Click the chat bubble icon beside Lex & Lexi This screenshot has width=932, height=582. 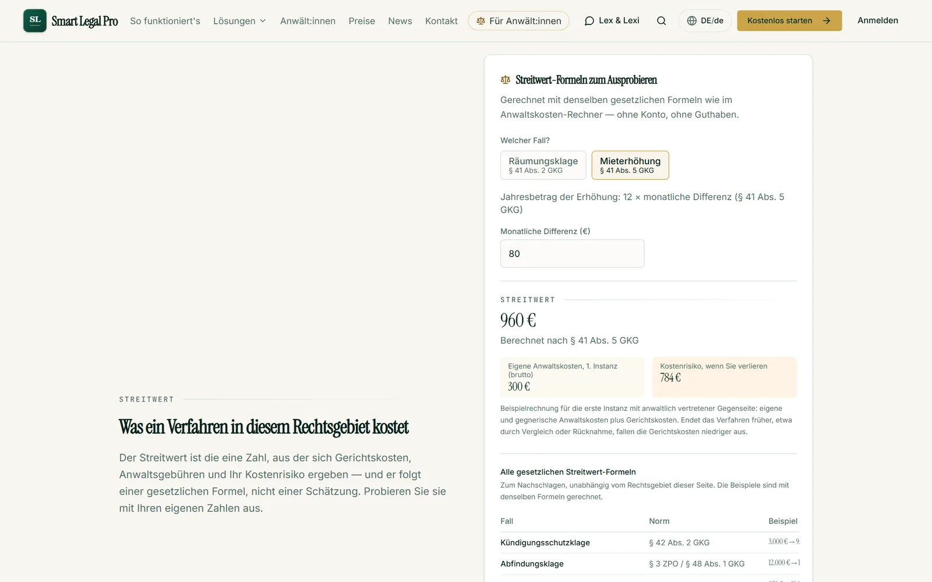(x=589, y=21)
